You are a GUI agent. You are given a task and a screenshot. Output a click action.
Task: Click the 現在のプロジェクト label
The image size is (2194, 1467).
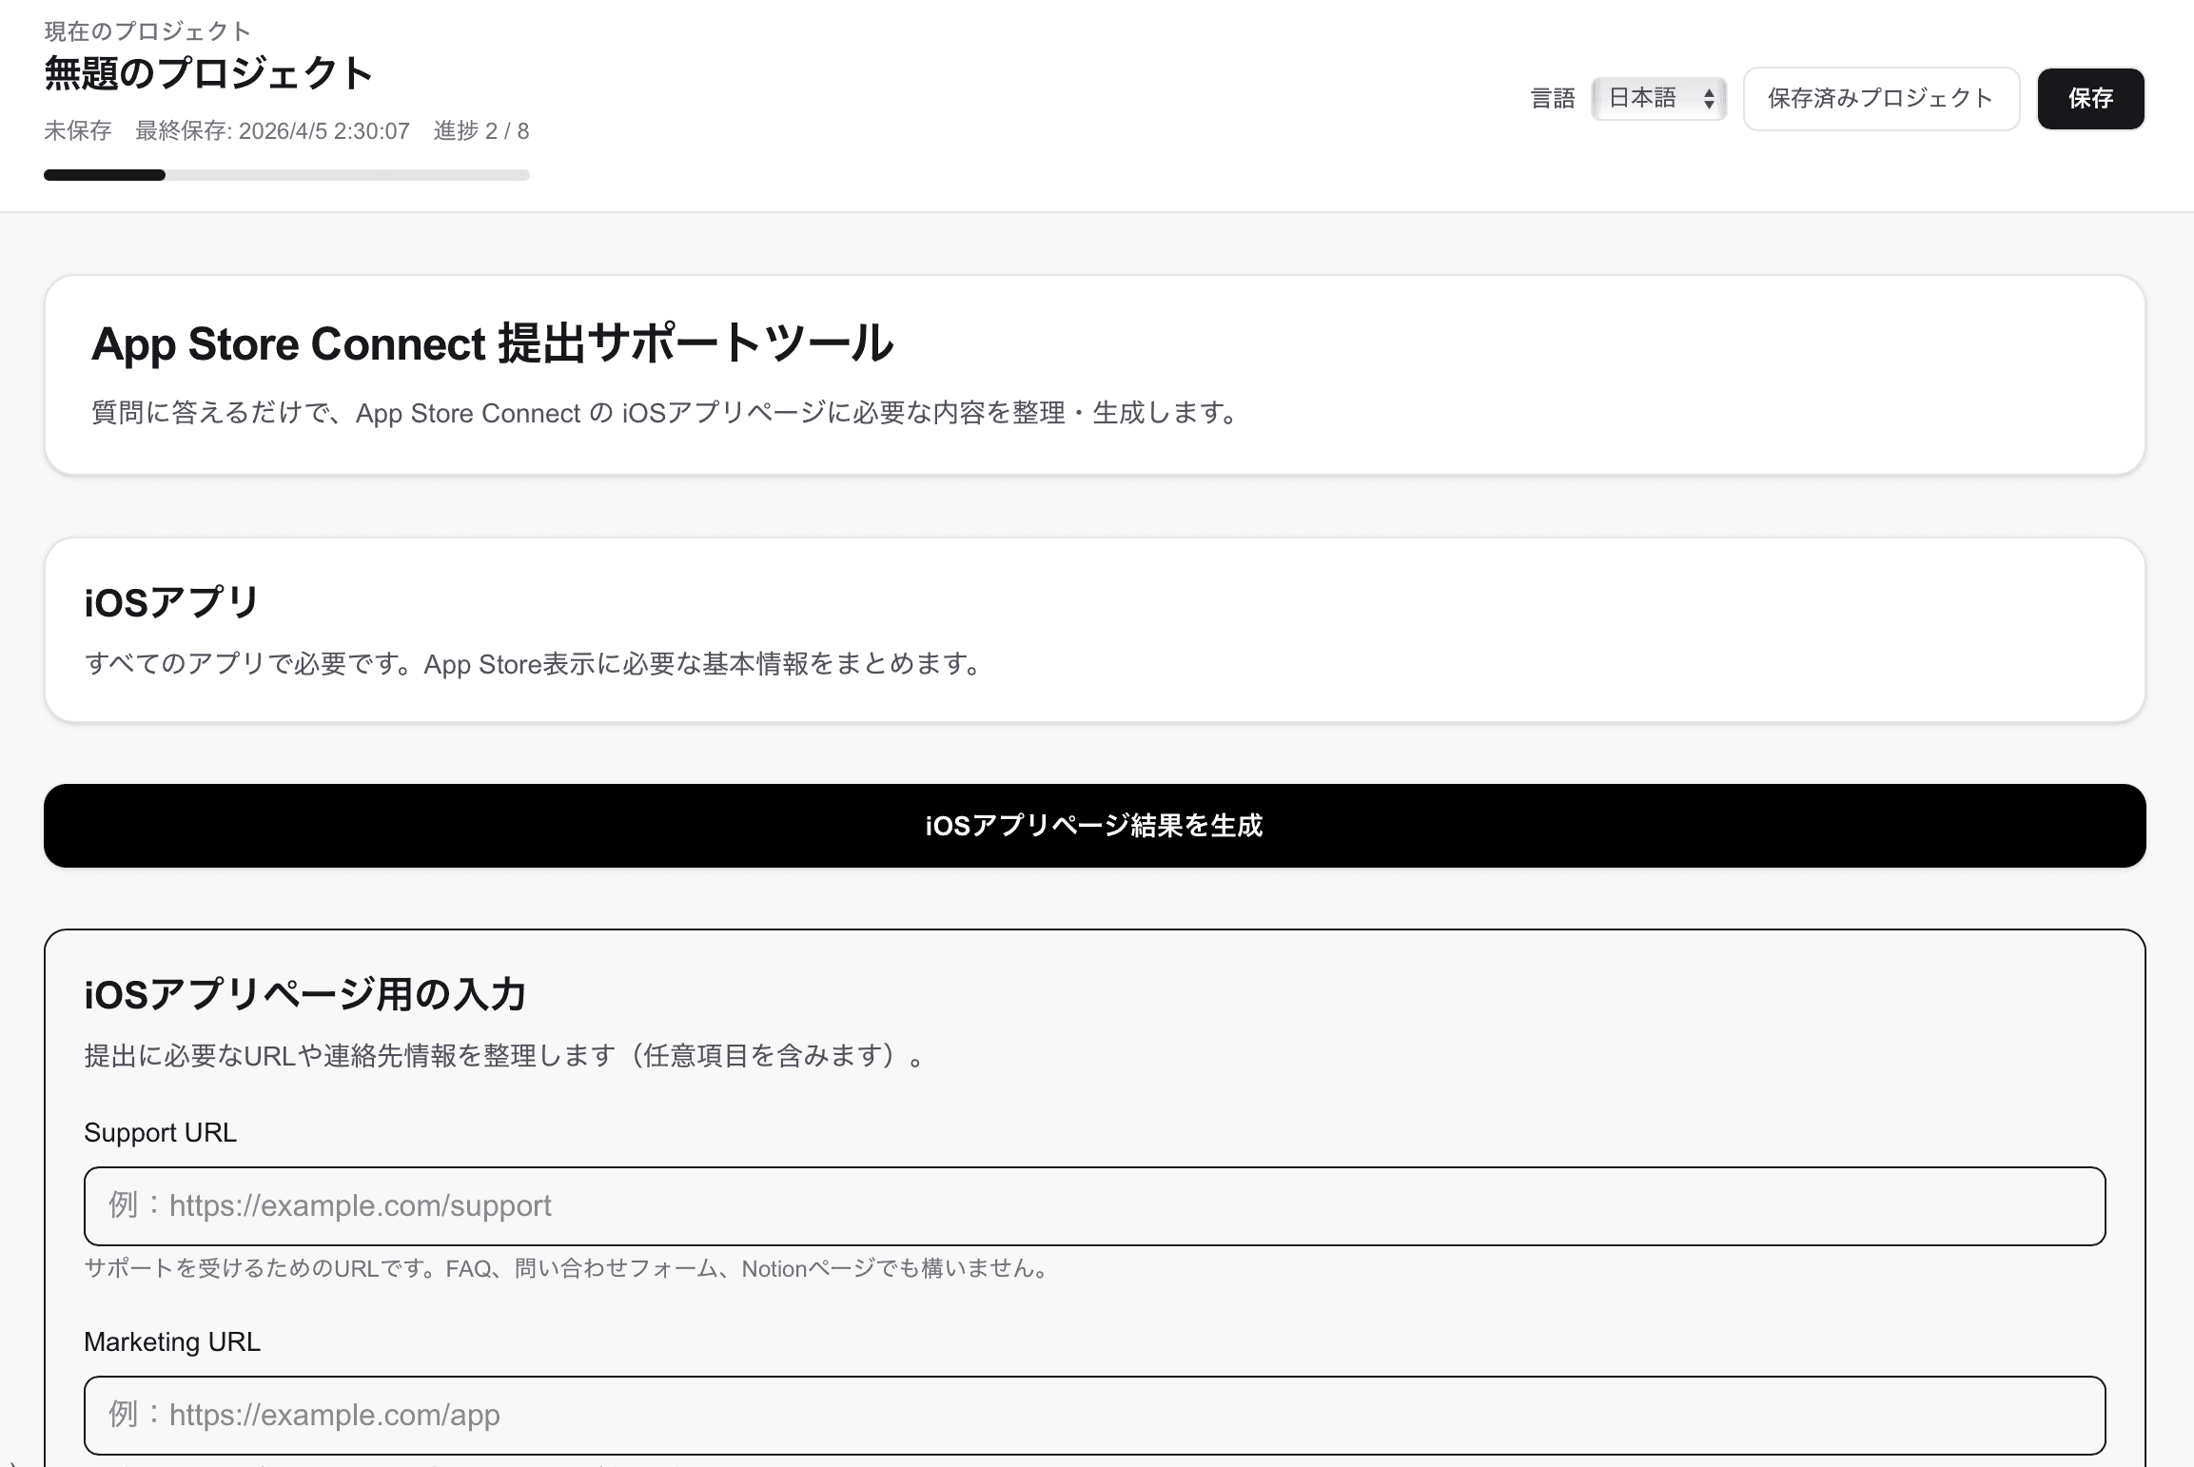pyautogui.click(x=145, y=29)
